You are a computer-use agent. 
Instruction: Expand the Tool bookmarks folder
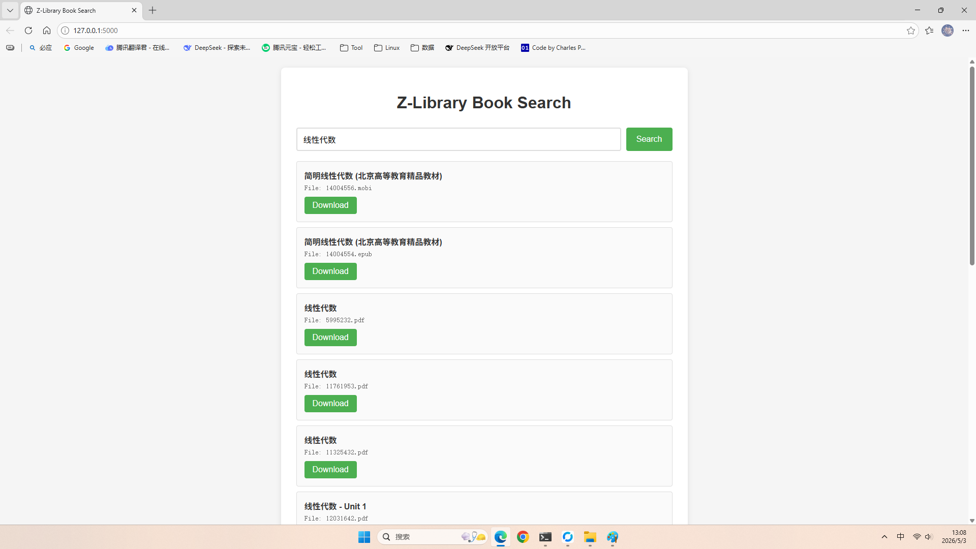pos(351,48)
